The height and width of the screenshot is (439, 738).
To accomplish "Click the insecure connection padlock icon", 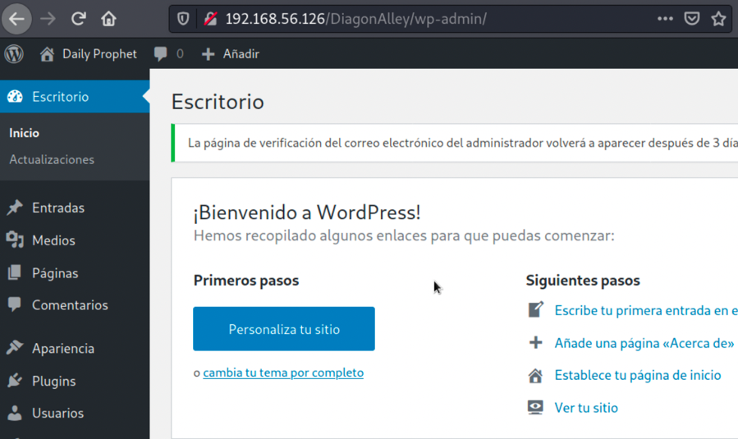I will tap(210, 19).
